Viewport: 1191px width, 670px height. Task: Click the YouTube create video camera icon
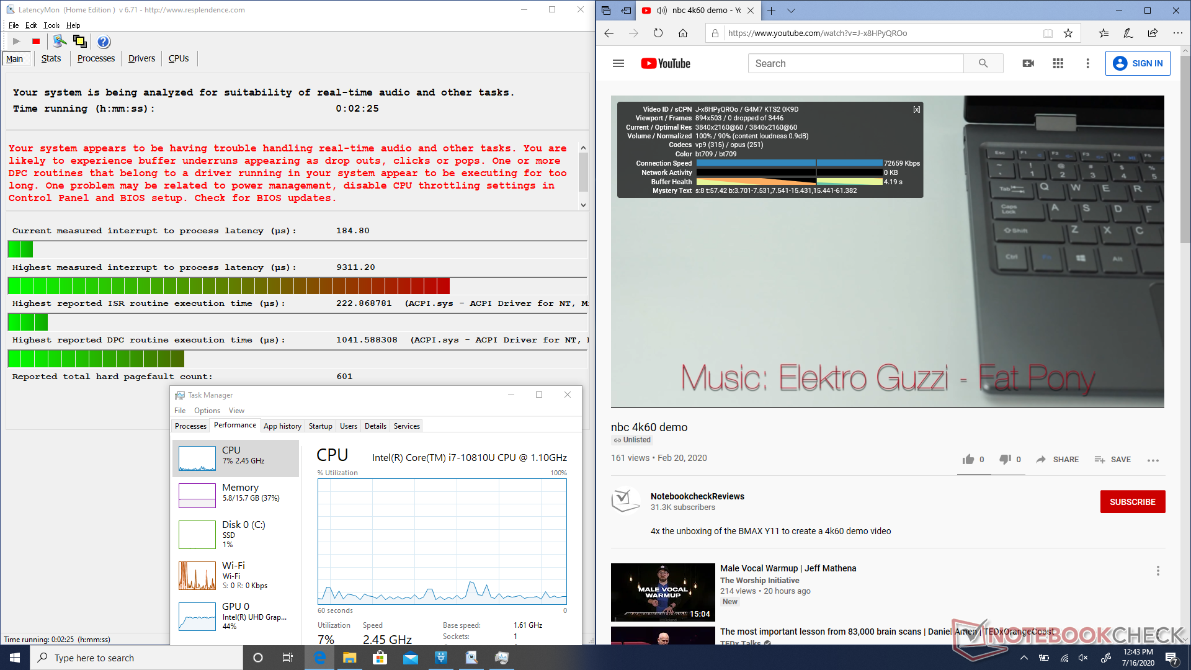[1028, 63]
